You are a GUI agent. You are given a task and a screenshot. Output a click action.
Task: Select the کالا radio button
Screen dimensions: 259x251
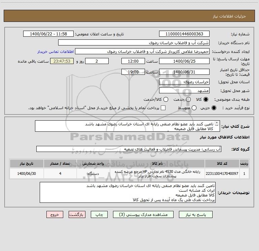coord(206,99)
